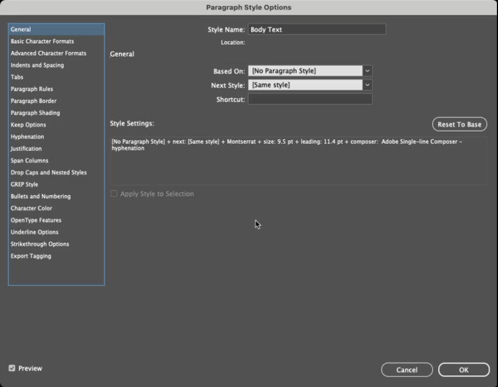Toggle the Preview checkbox
The width and height of the screenshot is (498, 387).
click(x=12, y=369)
